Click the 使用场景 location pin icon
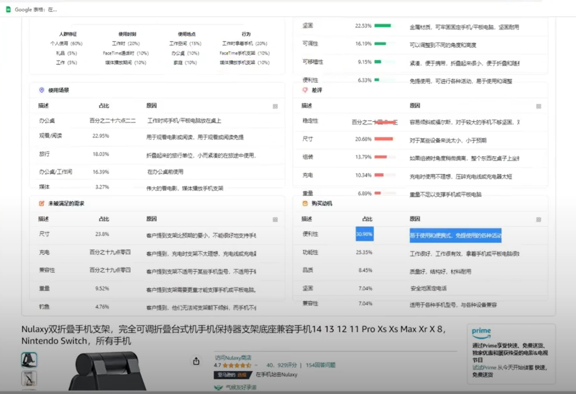 [42, 90]
